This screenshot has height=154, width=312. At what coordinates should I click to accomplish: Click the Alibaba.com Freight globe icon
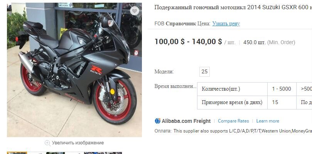[158, 121]
